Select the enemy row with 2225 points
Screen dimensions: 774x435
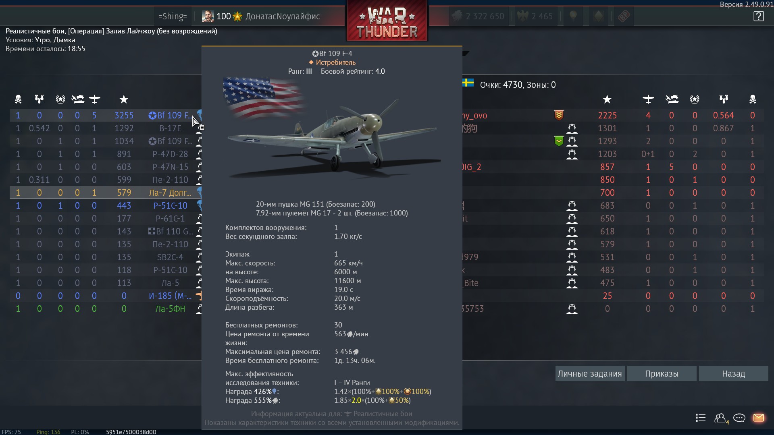tap(613, 115)
